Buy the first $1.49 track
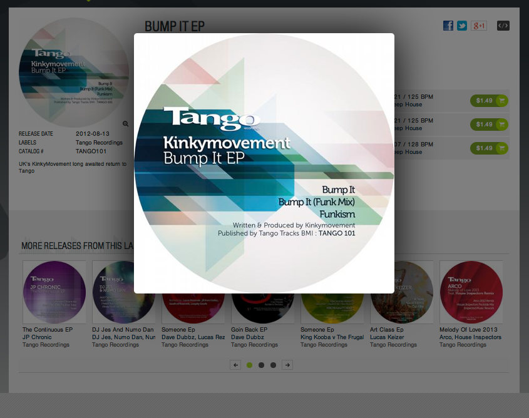Image resolution: width=529 pixels, height=418 pixels. [489, 101]
